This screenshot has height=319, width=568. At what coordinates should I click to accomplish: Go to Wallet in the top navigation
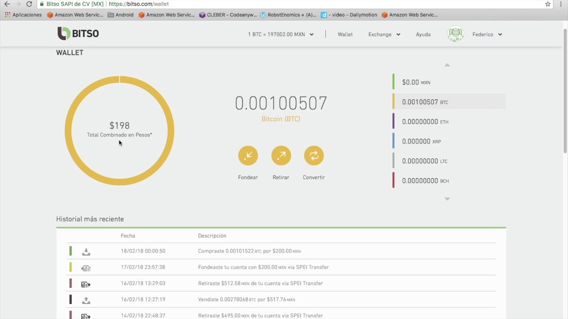345,34
